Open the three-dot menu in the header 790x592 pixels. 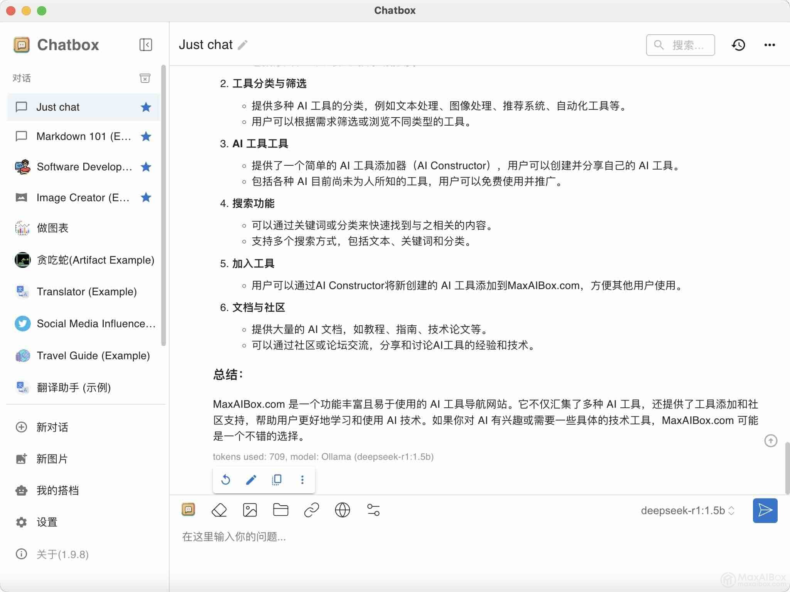769,45
